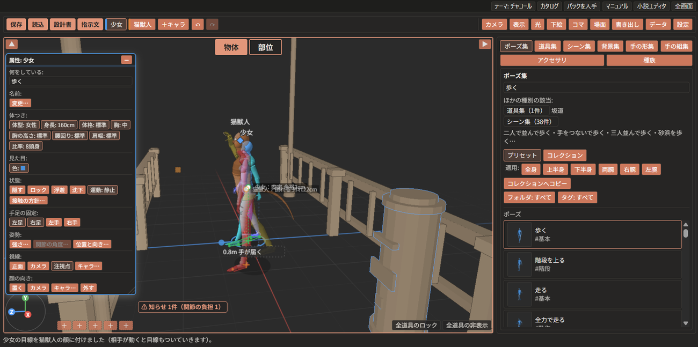Click the 何をしている input field
The width and height of the screenshot is (698, 347).
pos(70,81)
